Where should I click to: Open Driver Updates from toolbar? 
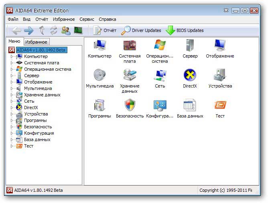(141, 30)
